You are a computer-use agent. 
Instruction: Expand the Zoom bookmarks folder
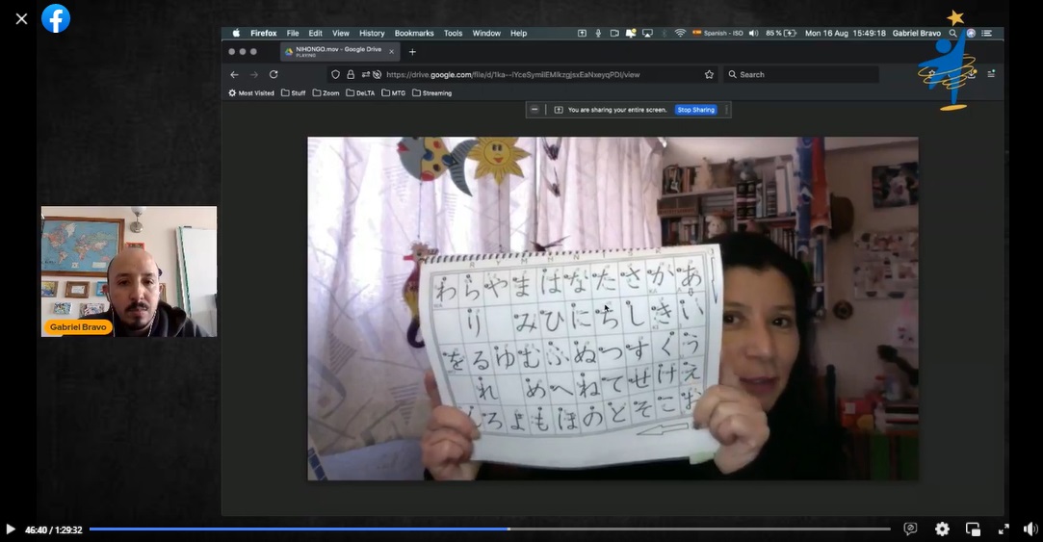click(x=326, y=93)
